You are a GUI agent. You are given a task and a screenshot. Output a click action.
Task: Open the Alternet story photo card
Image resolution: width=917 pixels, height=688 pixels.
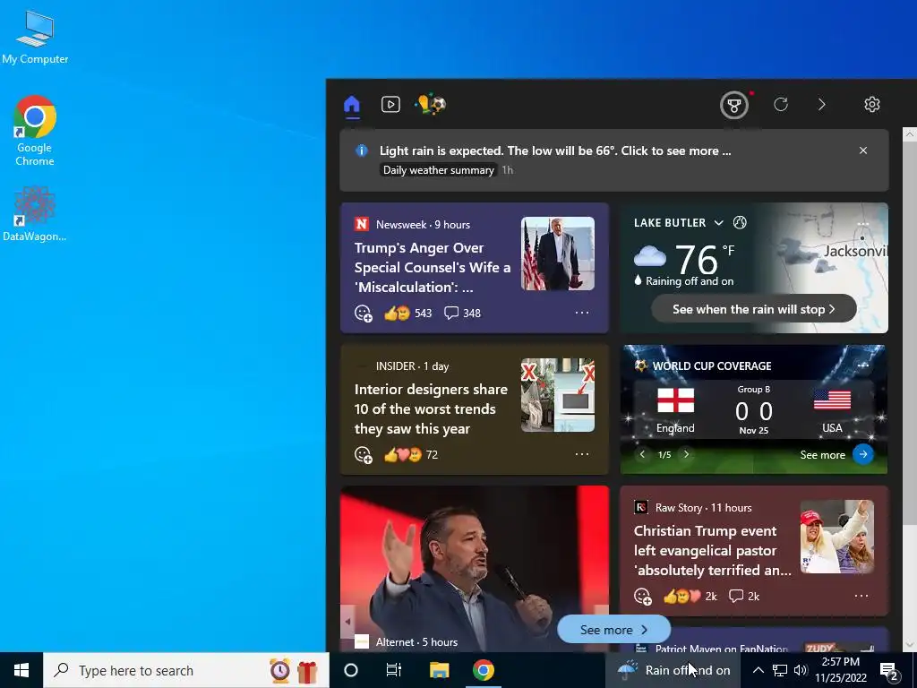(475, 568)
